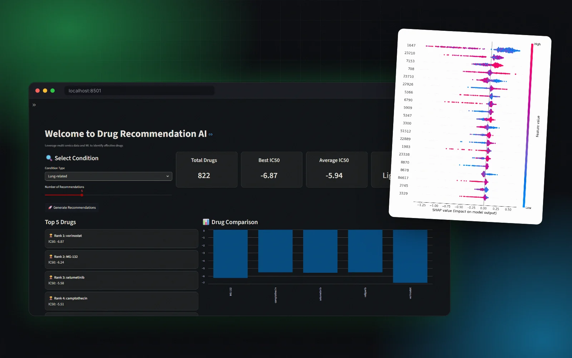
Task: Click the Welcome to Drug Recommendation AI title
Action: (x=126, y=134)
